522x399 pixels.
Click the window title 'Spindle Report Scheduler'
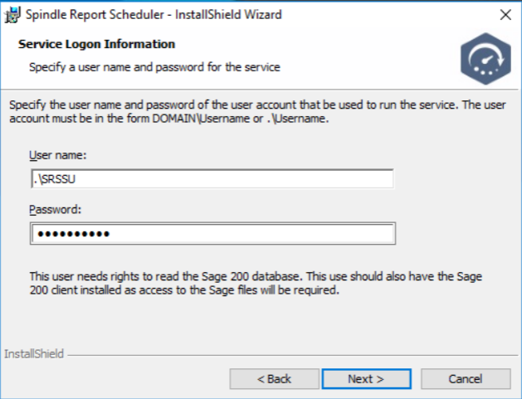[95, 15]
